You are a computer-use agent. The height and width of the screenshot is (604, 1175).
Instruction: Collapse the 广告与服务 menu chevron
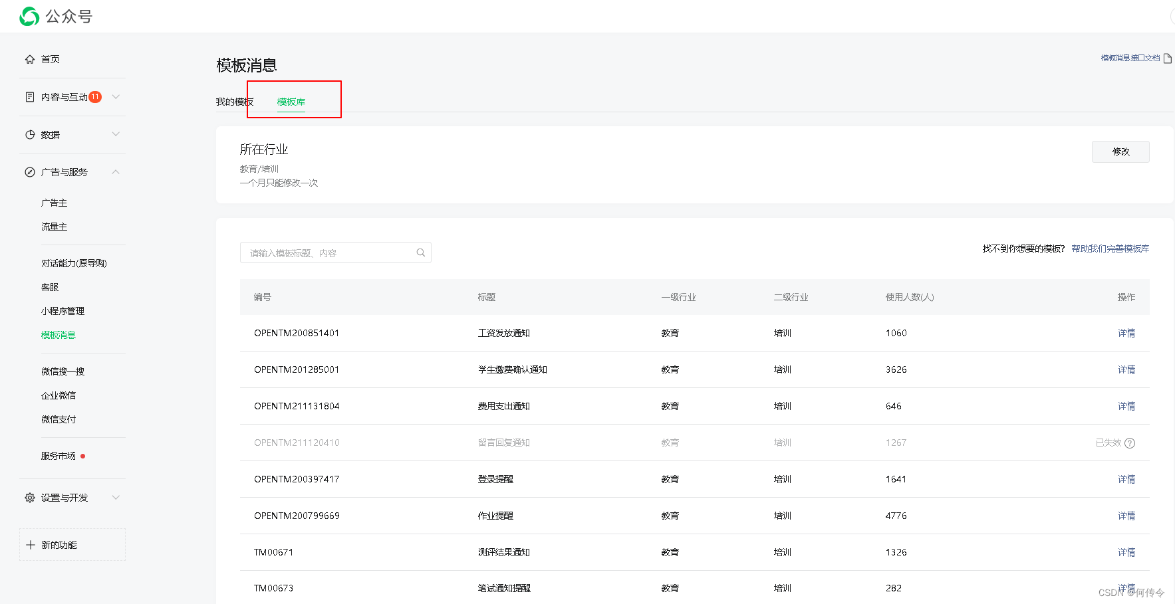pyautogui.click(x=116, y=172)
